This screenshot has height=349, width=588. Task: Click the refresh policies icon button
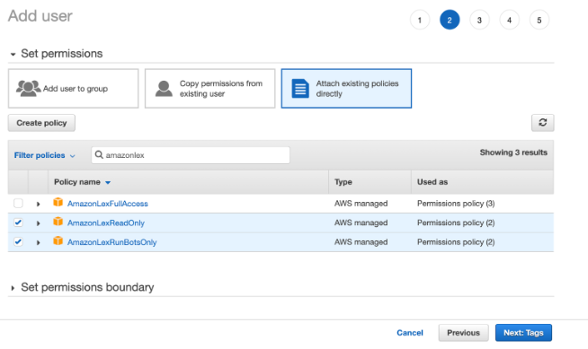tap(542, 123)
